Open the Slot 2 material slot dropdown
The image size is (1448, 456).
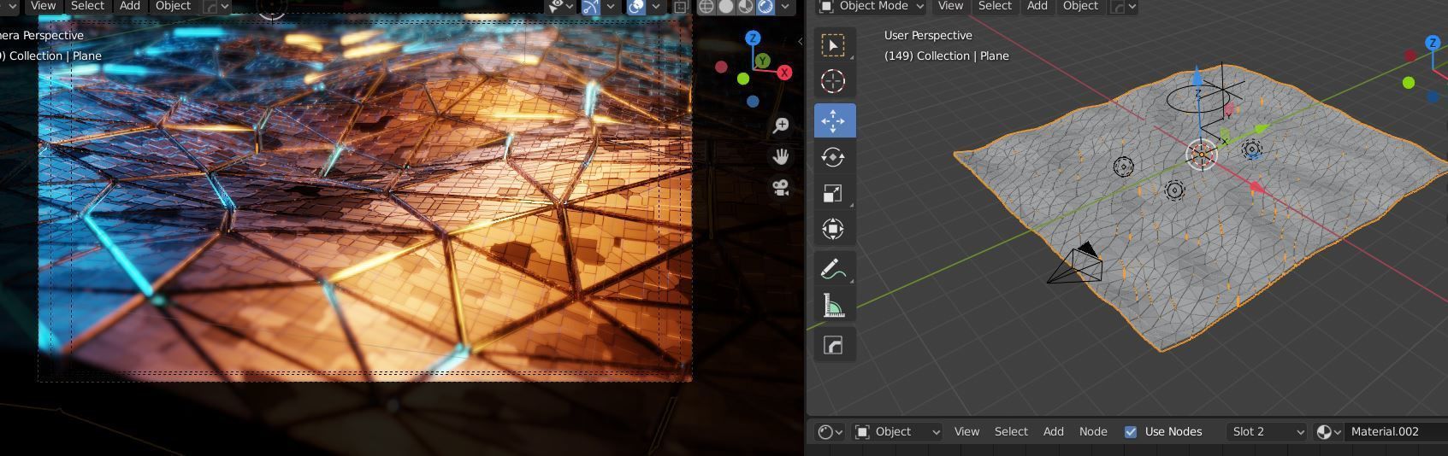click(x=1267, y=432)
